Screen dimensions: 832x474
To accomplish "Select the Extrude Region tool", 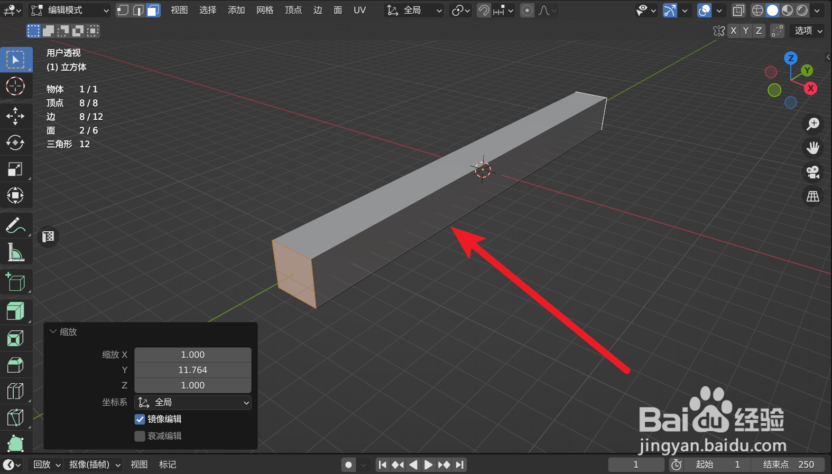I will [x=15, y=311].
